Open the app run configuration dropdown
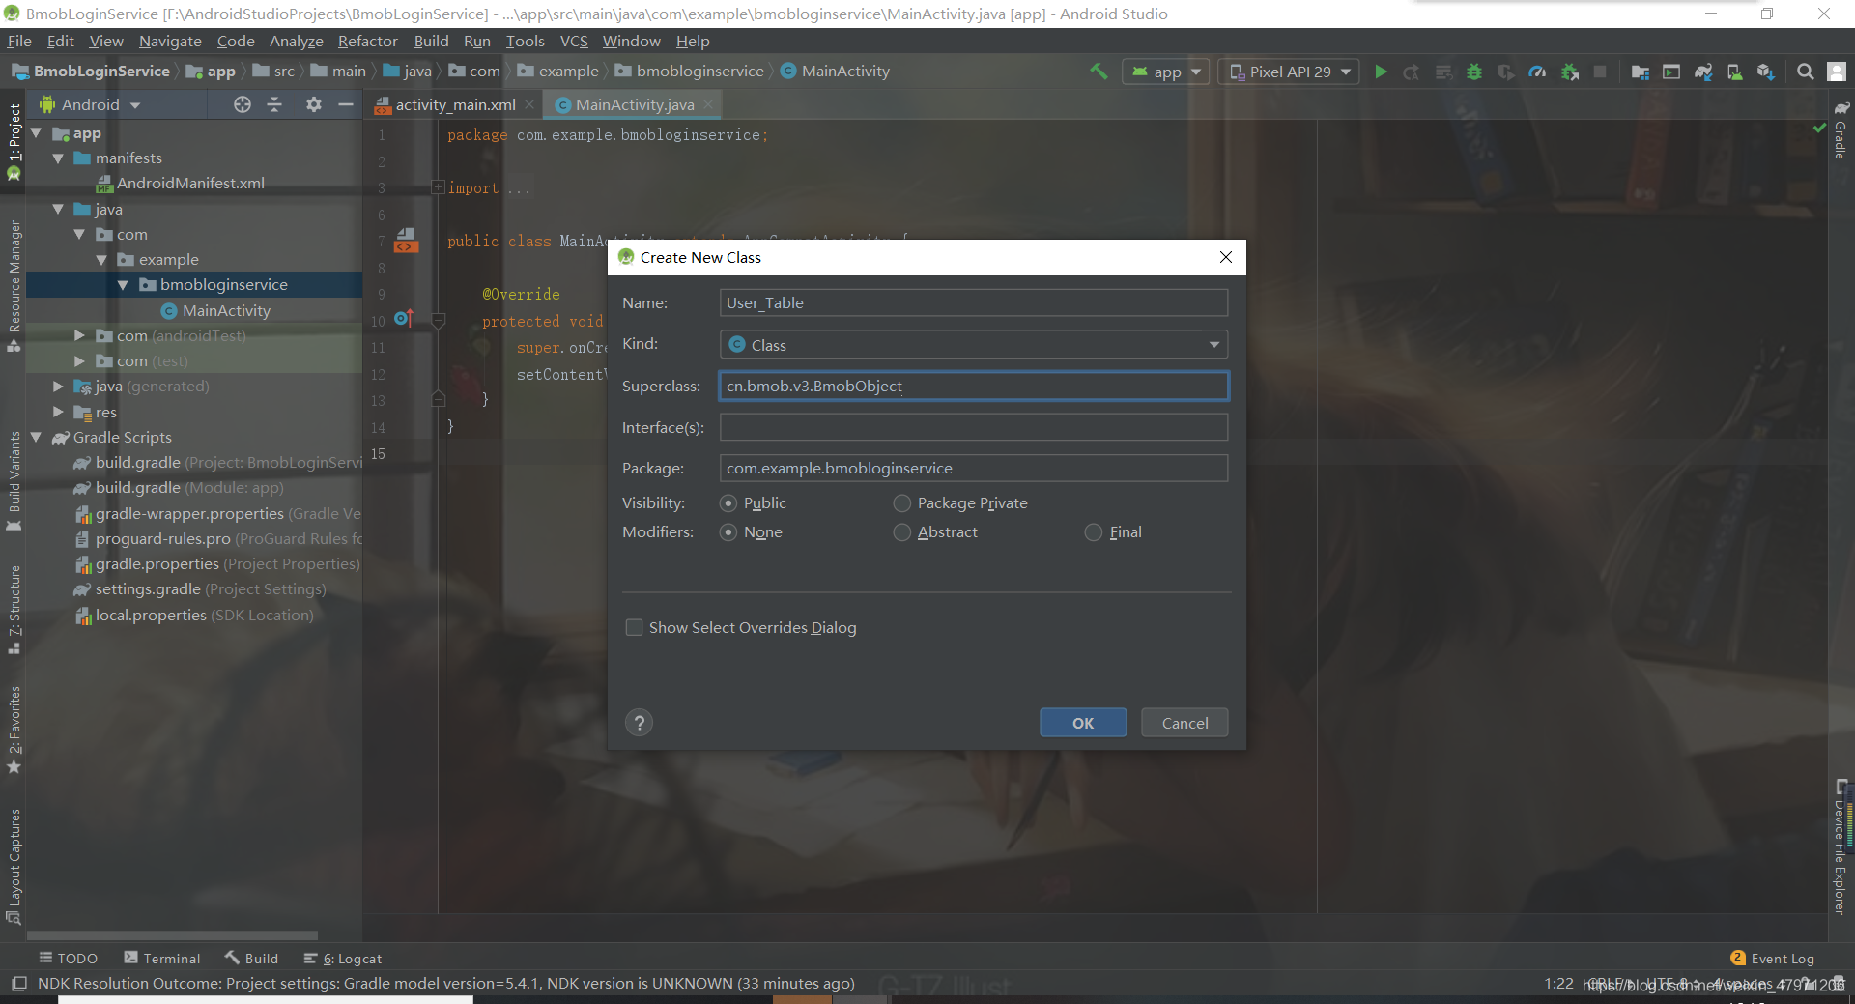1855x1004 pixels. point(1166,72)
